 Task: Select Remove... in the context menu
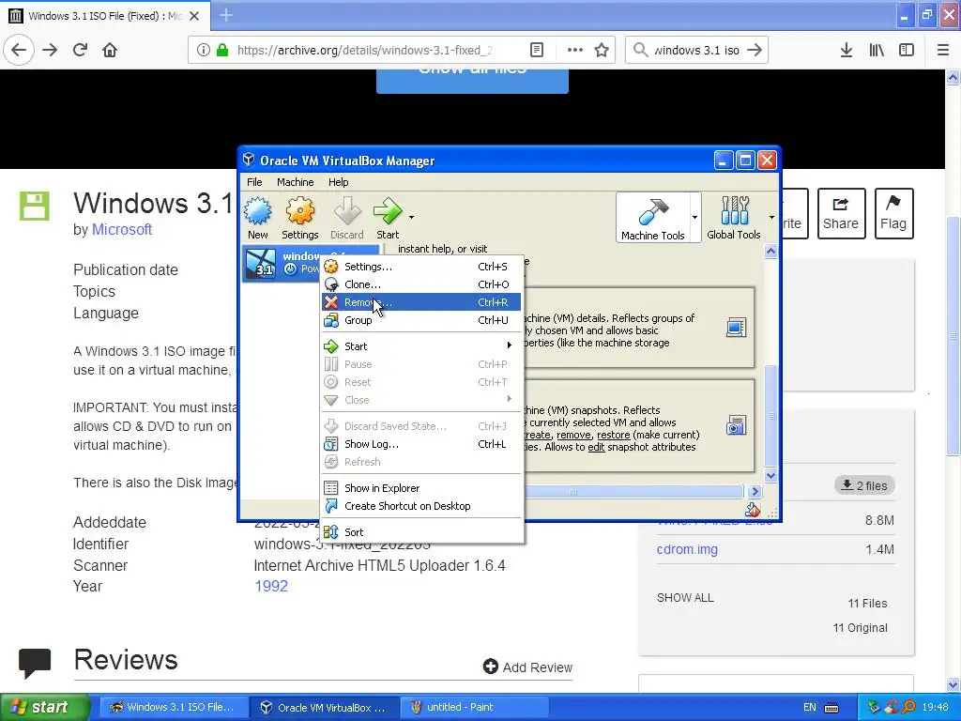tap(421, 302)
